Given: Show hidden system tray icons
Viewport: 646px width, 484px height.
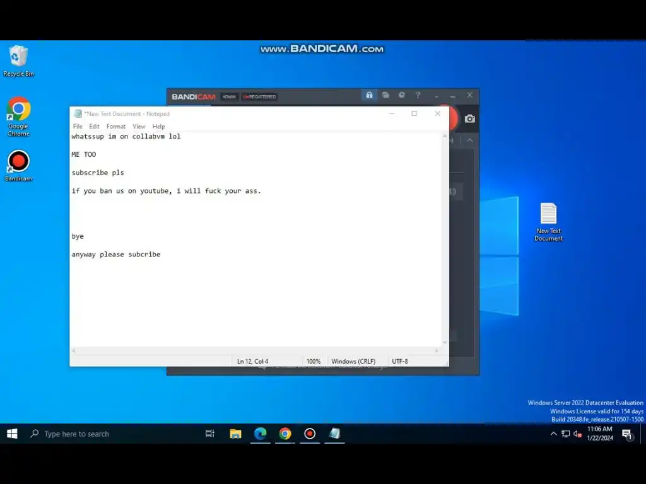Looking at the screenshot, I should click(x=554, y=434).
